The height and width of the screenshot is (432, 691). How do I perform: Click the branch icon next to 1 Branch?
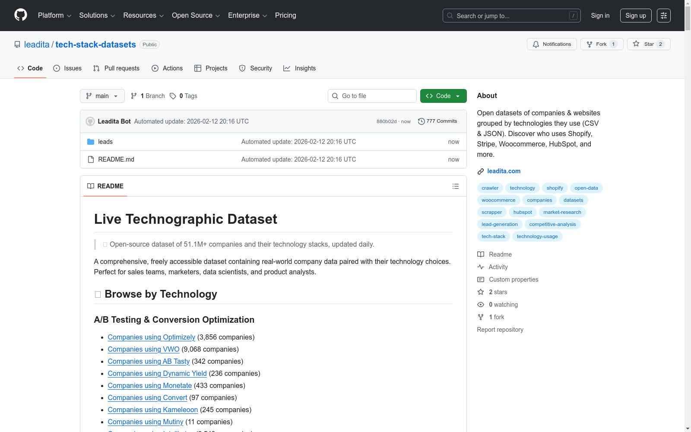[x=134, y=96]
